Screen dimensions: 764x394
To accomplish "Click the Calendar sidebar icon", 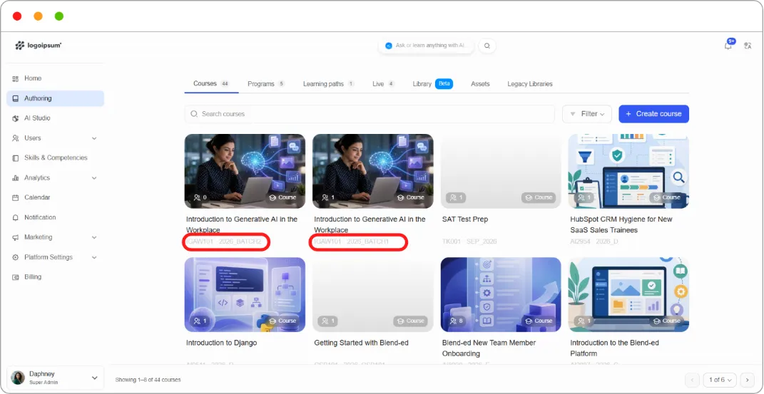I will tap(15, 197).
